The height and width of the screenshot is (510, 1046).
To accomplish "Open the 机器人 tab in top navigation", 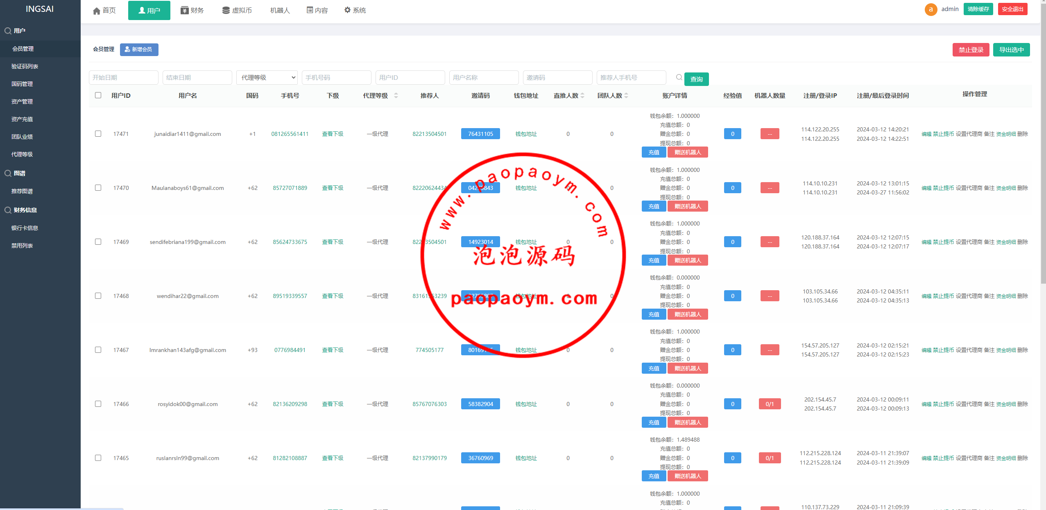I will point(280,10).
